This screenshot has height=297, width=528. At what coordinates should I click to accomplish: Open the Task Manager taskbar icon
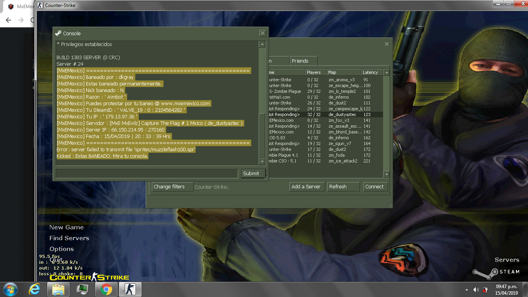coord(82,289)
